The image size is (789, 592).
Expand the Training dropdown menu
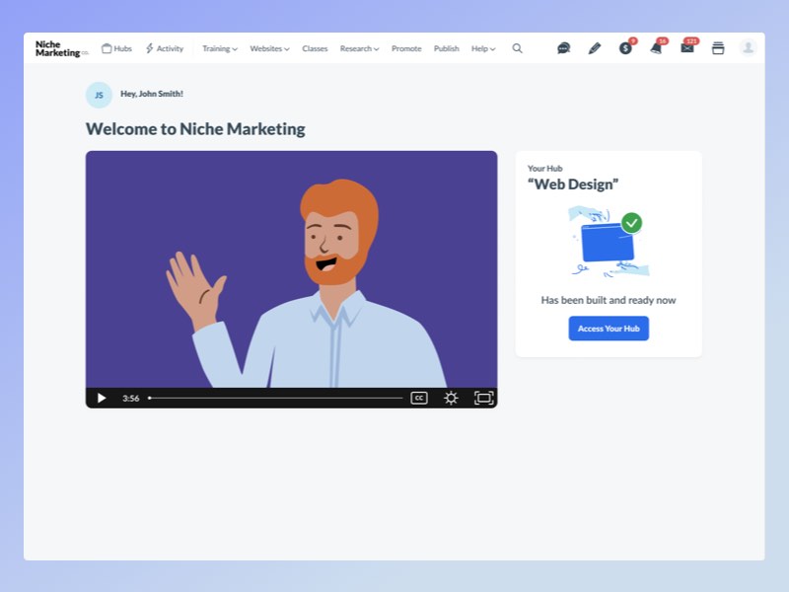pyautogui.click(x=220, y=48)
